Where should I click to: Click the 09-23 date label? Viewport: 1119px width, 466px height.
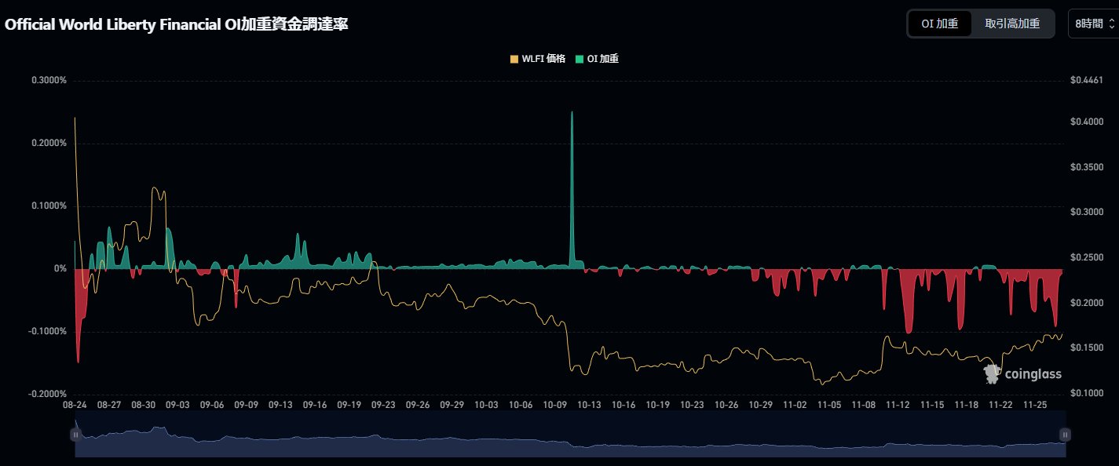[383, 406]
